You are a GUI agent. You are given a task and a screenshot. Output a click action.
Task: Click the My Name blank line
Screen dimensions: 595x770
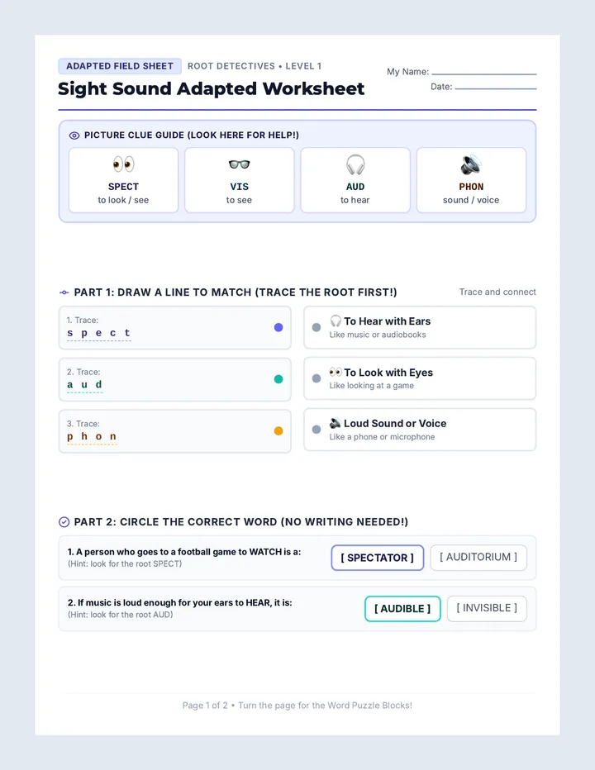(x=484, y=74)
